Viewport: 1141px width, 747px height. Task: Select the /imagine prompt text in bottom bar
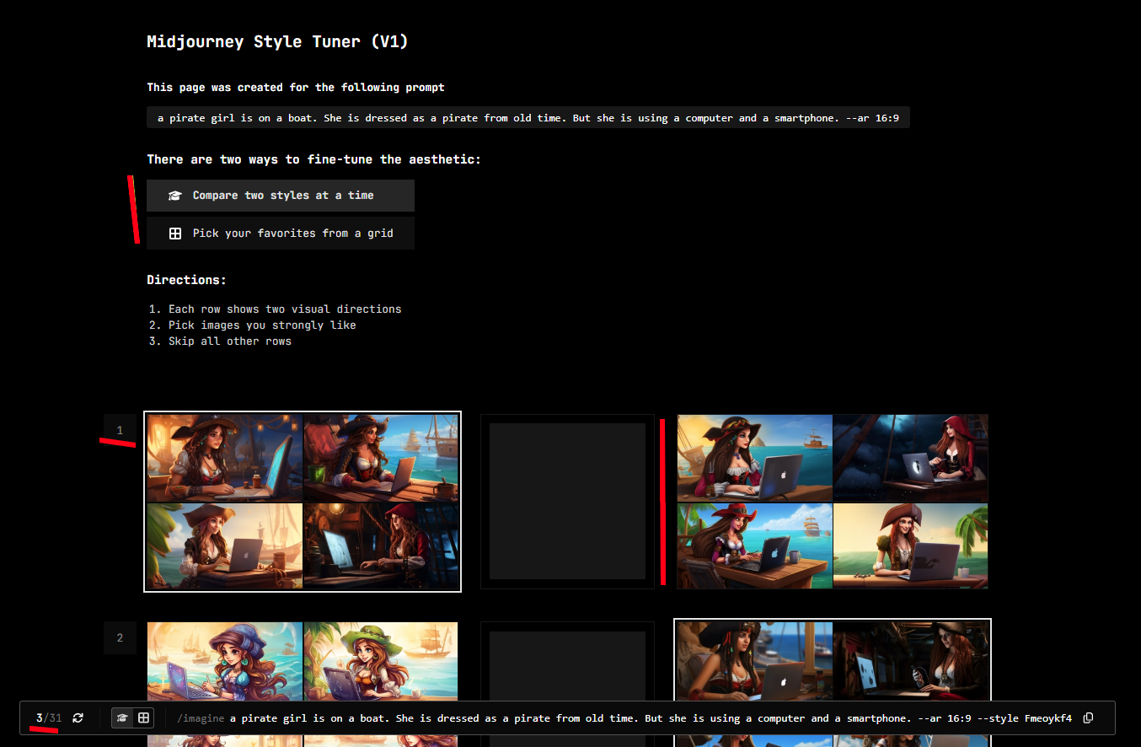pyautogui.click(x=624, y=718)
